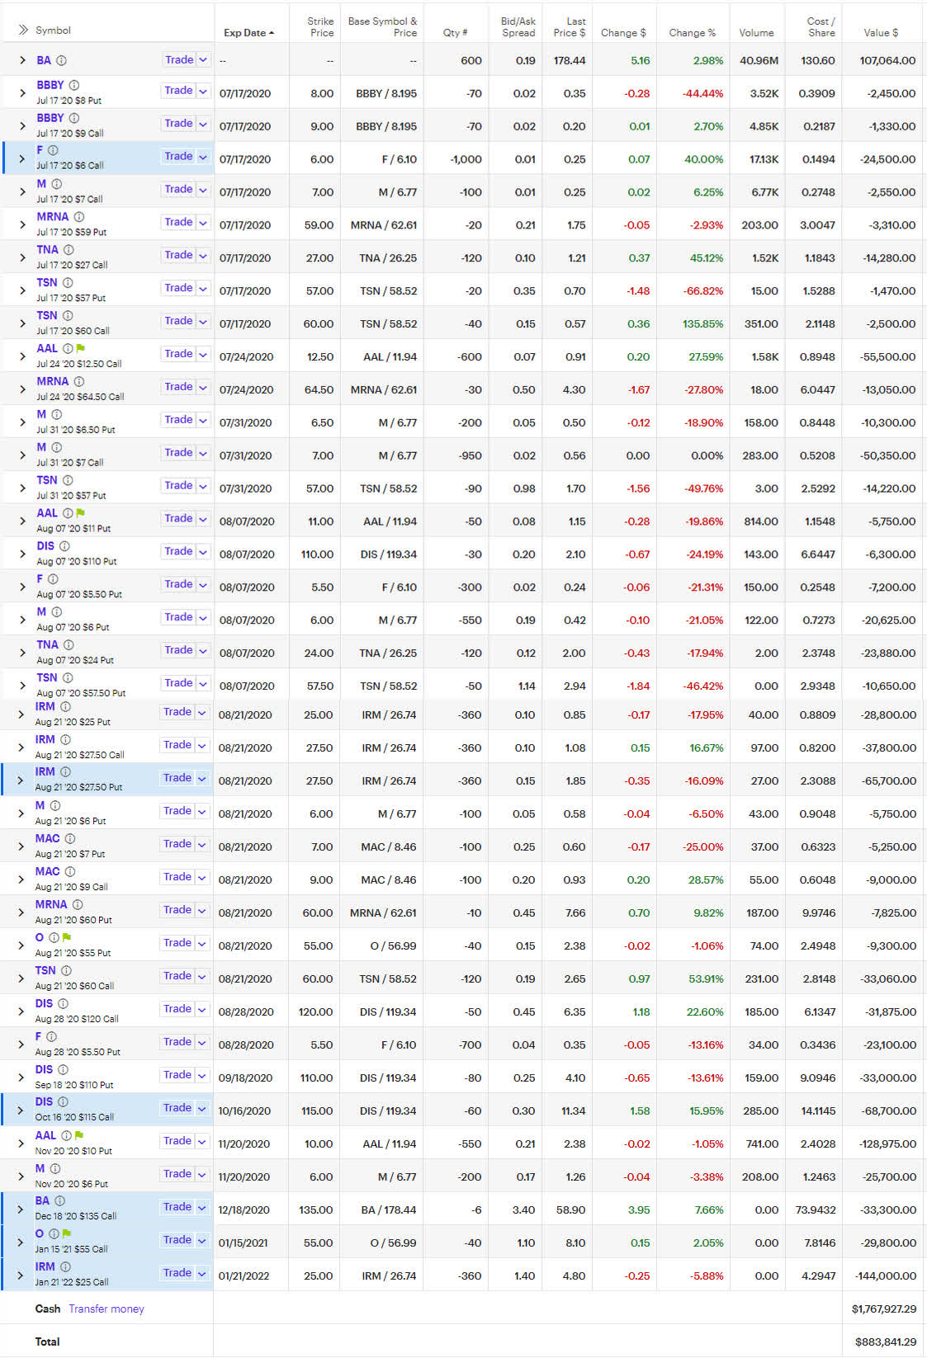Click the Bid/Ask Spread column header
Screen dimensions: 927x1358
tap(518, 27)
